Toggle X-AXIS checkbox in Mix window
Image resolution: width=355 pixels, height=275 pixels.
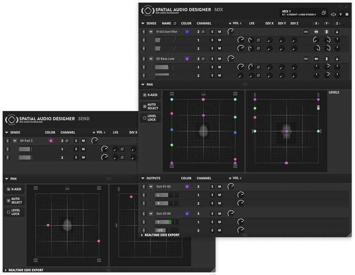(x=145, y=95)
